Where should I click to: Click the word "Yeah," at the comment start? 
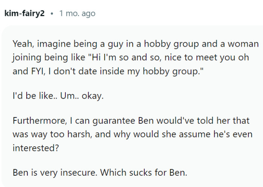click(23, 45)
